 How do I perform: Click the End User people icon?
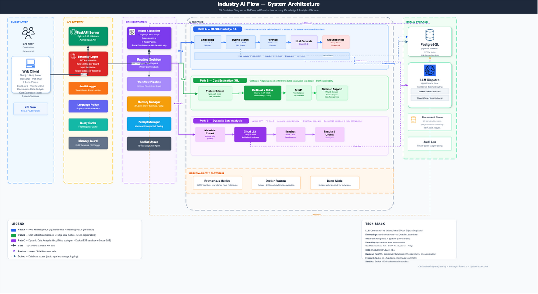click(x=28, y=33)
